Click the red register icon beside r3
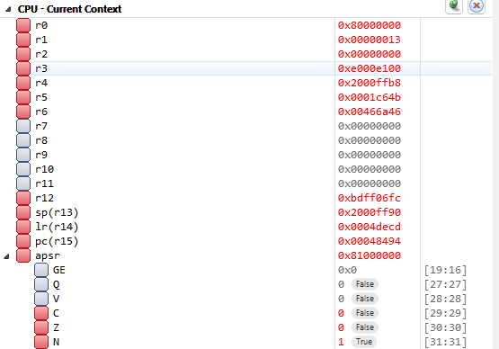 point(23,68)
